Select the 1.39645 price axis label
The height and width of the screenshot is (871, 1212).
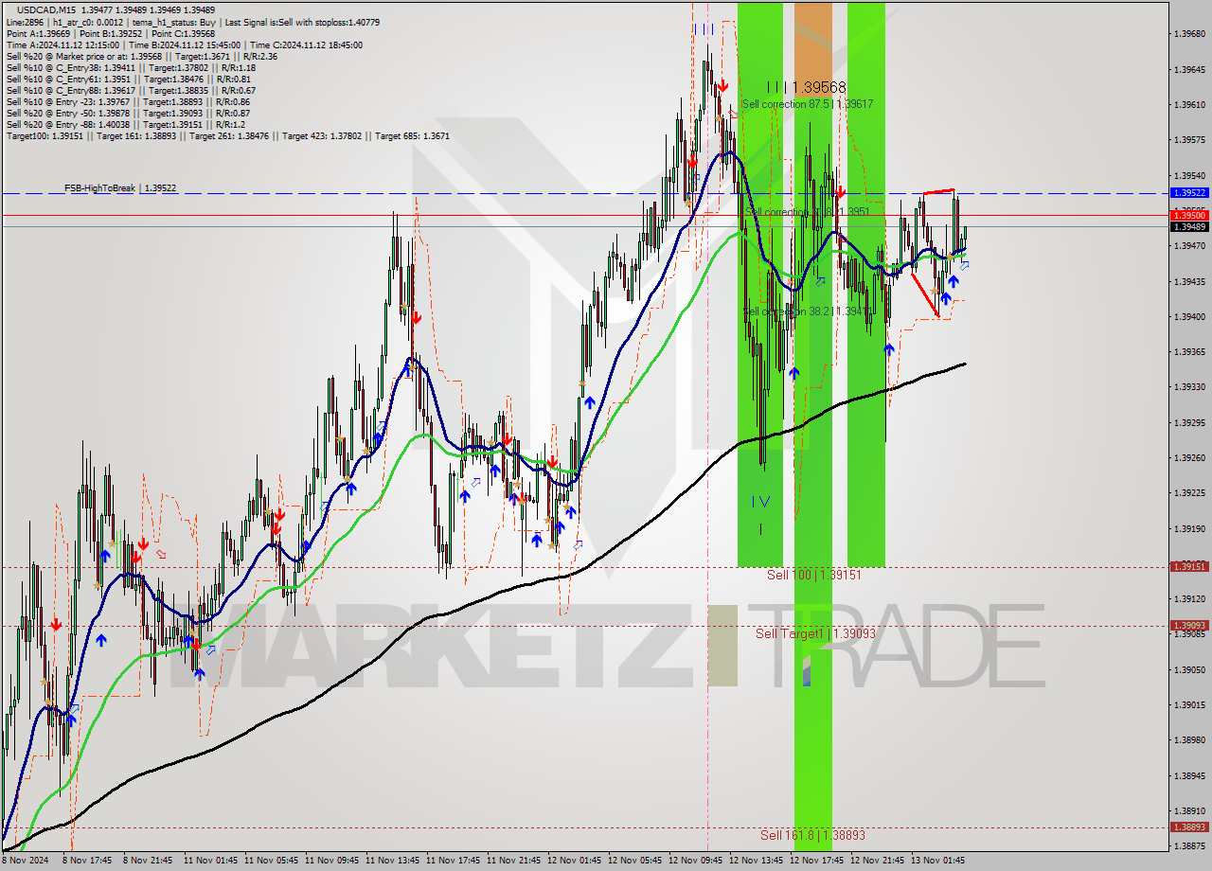(x=1189, y=70)
